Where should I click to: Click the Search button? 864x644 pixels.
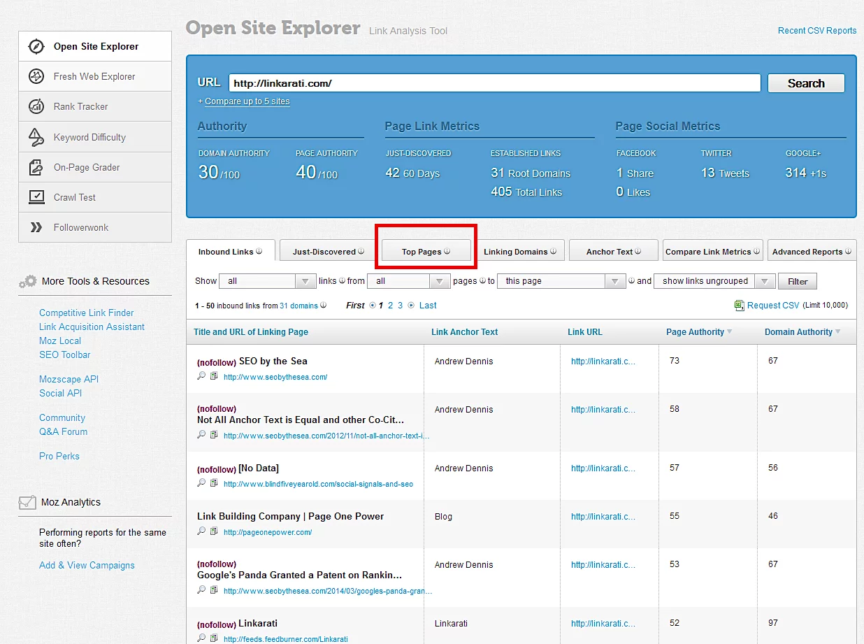805,83
